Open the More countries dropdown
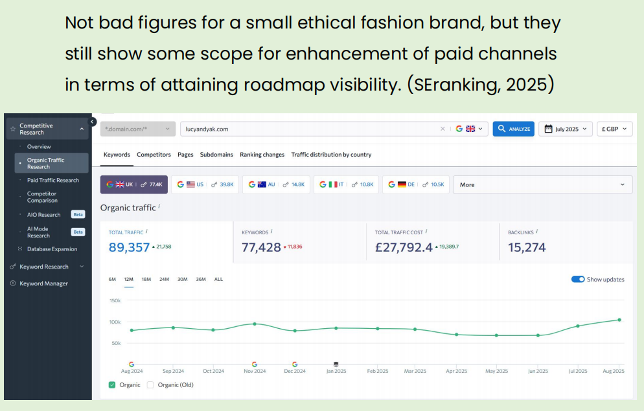644x411 pixels. point(542,184)
